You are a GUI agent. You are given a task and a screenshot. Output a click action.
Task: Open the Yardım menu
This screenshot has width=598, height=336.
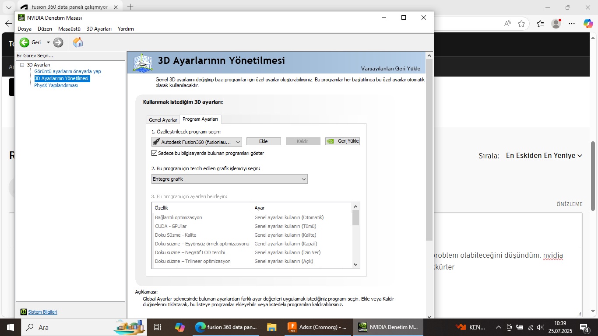tap(126, 29)
